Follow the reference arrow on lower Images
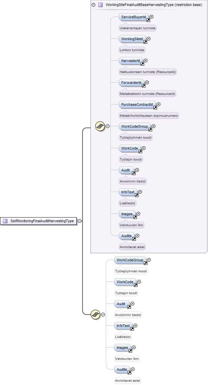208x385 pixels. tap(130, 351)
